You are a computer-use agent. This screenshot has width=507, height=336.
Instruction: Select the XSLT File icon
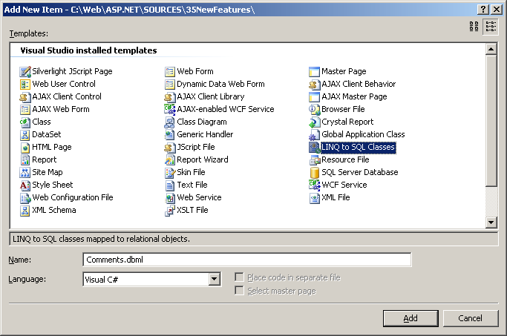[170, 210]
